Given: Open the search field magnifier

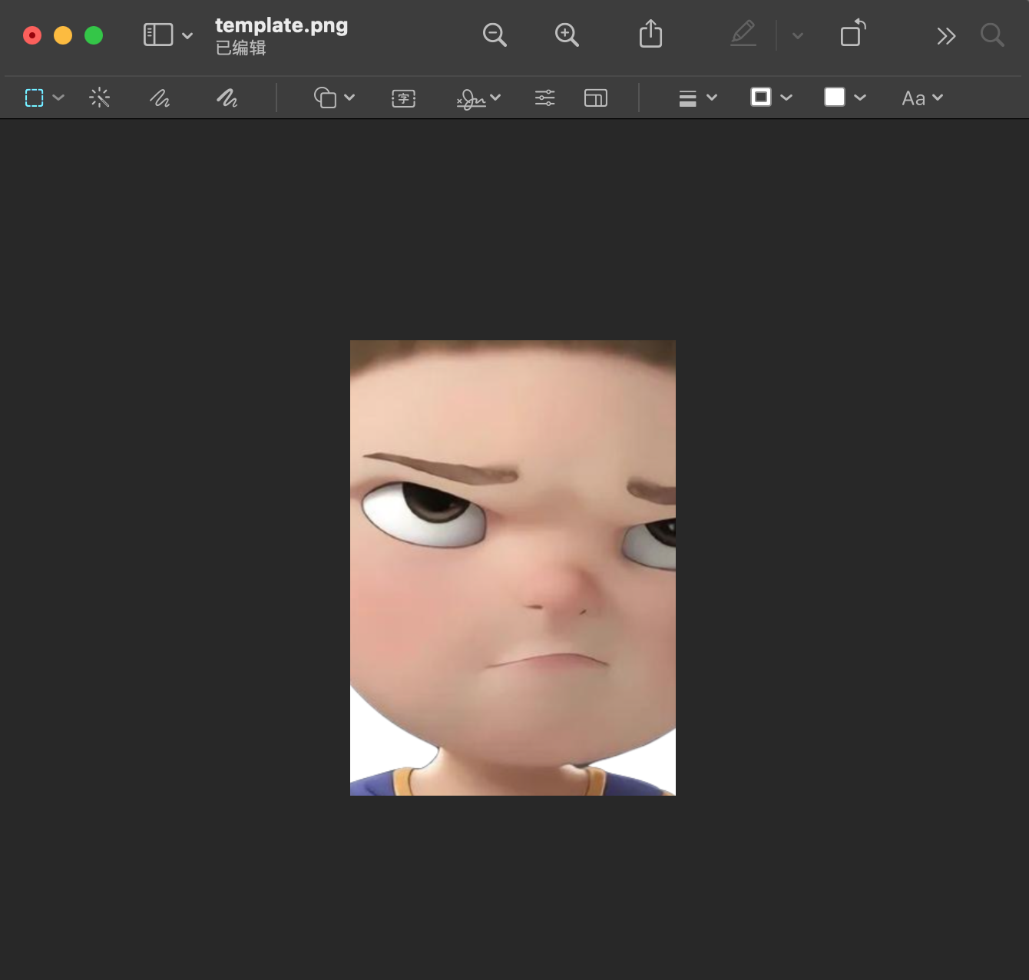Looking at the screenshot, I should [x=992, y=35].
